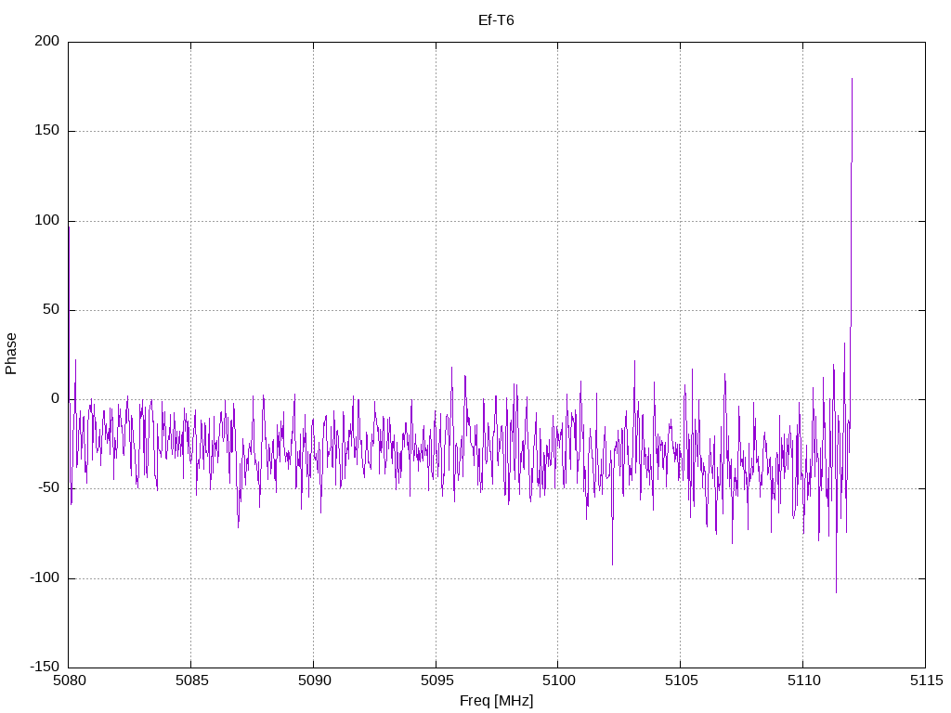Click the Phase y-axis label
This screenshot has height=713, width=951.
pyautogui.click(x=11, y=354)
